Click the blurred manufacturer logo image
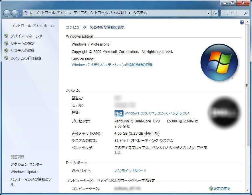Viewport: 252px width, 195px height. (x=224, y=112)
